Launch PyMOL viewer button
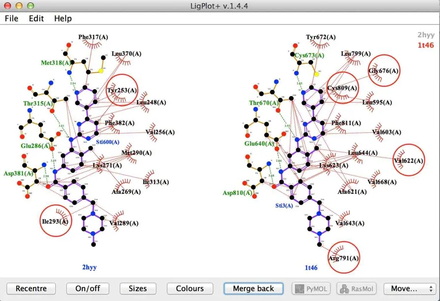The image size is (440, 301). pos(311,289)
